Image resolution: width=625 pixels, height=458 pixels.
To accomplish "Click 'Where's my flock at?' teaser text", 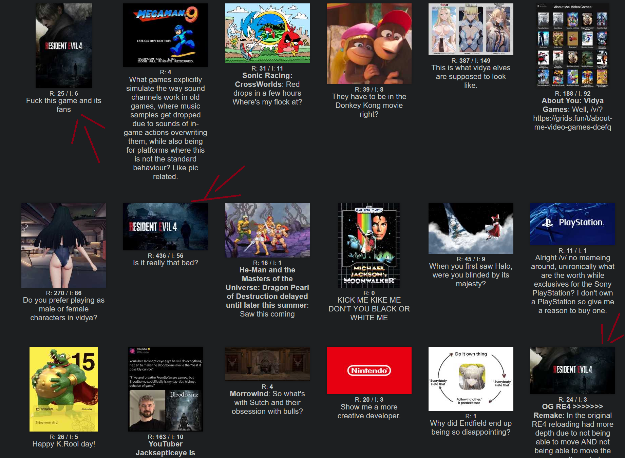I will 267,102.
